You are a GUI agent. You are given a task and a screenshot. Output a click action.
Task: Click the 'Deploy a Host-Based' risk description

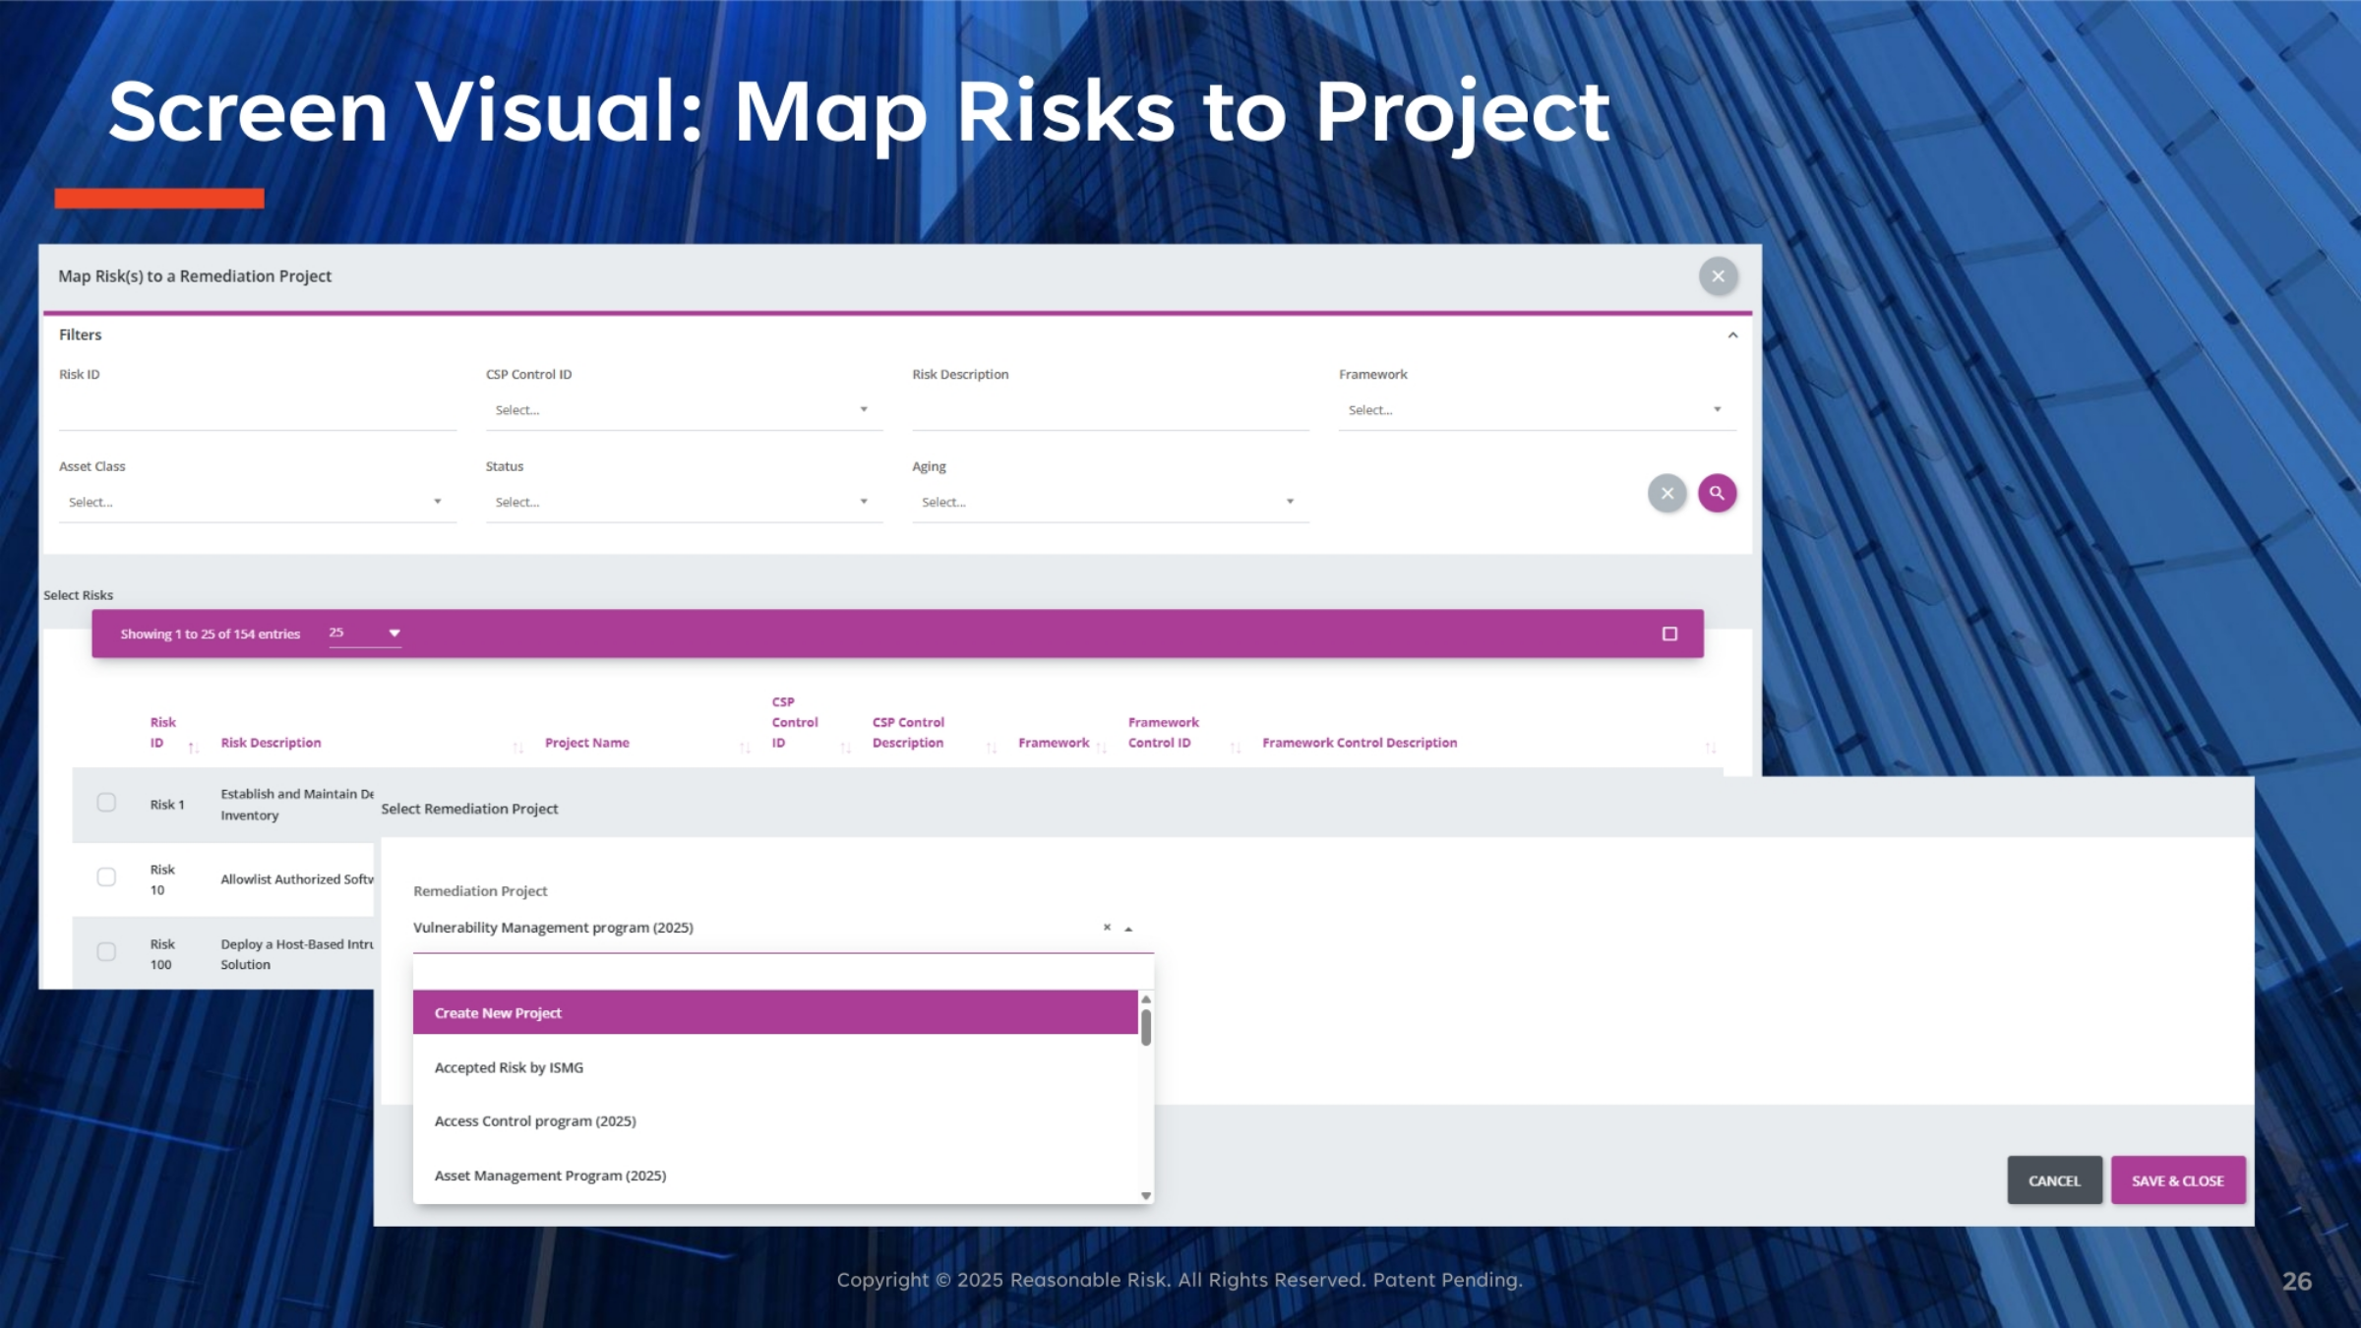297,954
